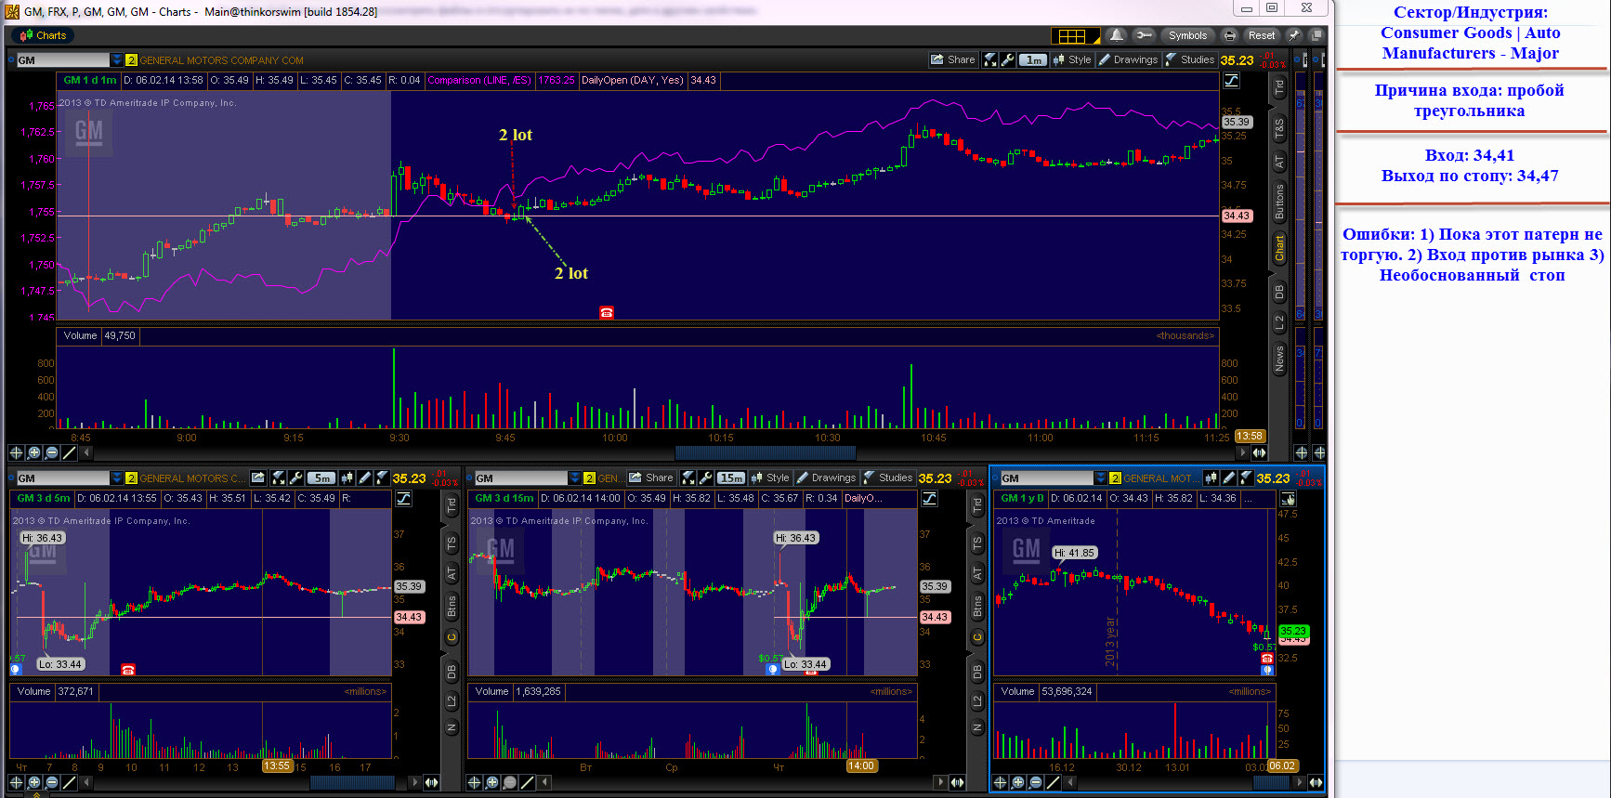Open the T&S side tab on main chart
This screenshot has width=1611, height=798.
pyautogui.click(x=1279, y=127)
